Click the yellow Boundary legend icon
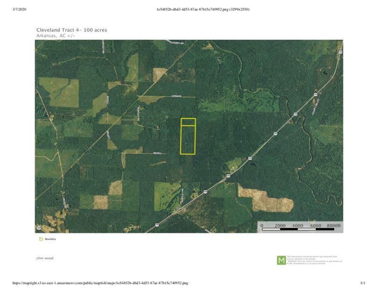The height and width of the screenshot is (292, 378). click(x=41, y=239)
